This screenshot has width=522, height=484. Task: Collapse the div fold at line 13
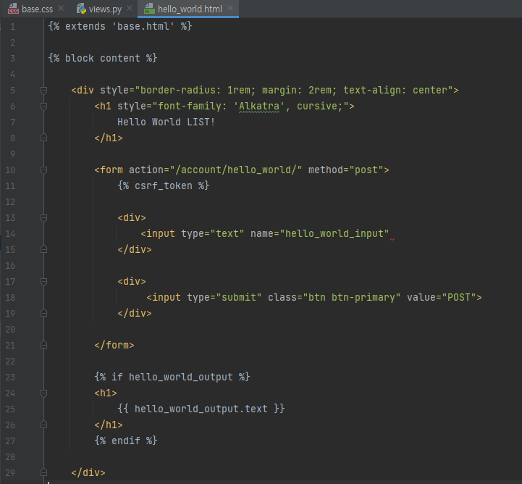tap(43, 218)
